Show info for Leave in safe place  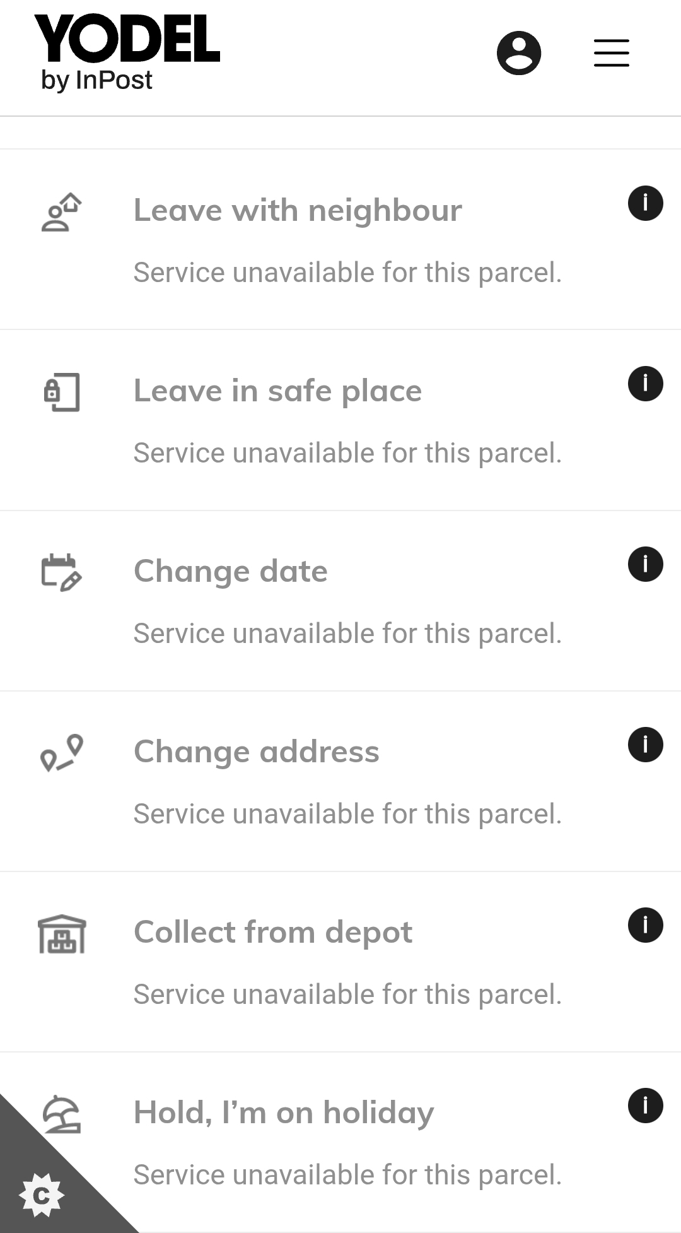(645, 384)
